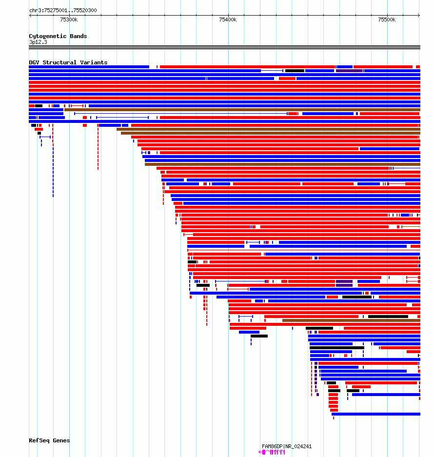434x457 pixels.
Task: Click the 75500k ruler label
Action: tap(387, 20)
